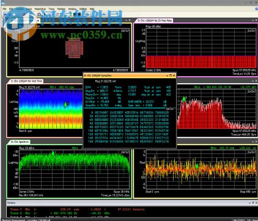Close the top-left constellation trace panel
The width and height of the screenshot is (258, 221).
[x=130, y=20]
